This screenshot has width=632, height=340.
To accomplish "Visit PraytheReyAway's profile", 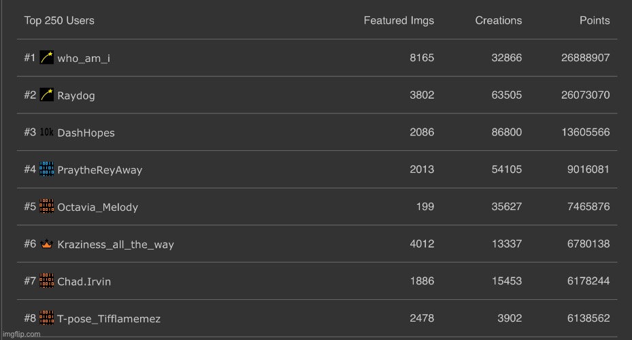I will click(100, 170).
